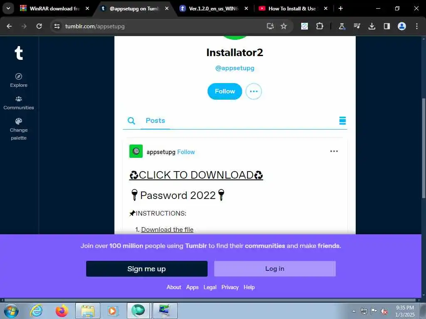Image resolution: width=426 pixels, height=319 pixels.
Task: Click the muted volume tray icon
Action: click(x=384, y=311)
